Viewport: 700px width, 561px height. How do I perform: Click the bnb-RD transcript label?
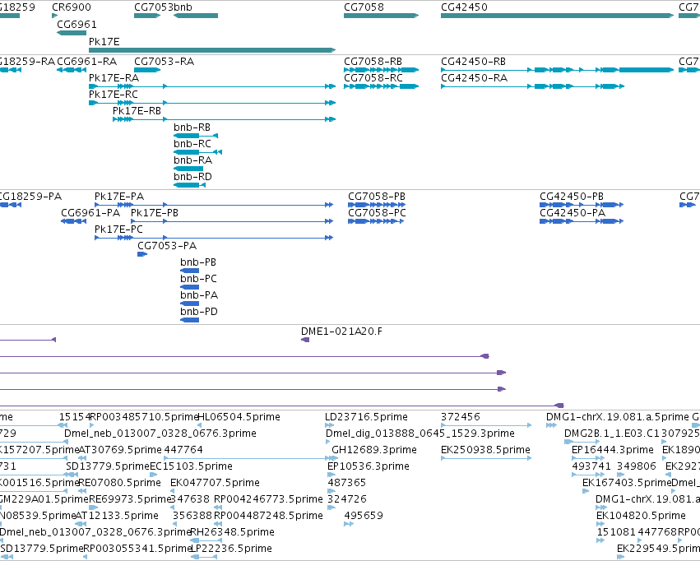192,177
